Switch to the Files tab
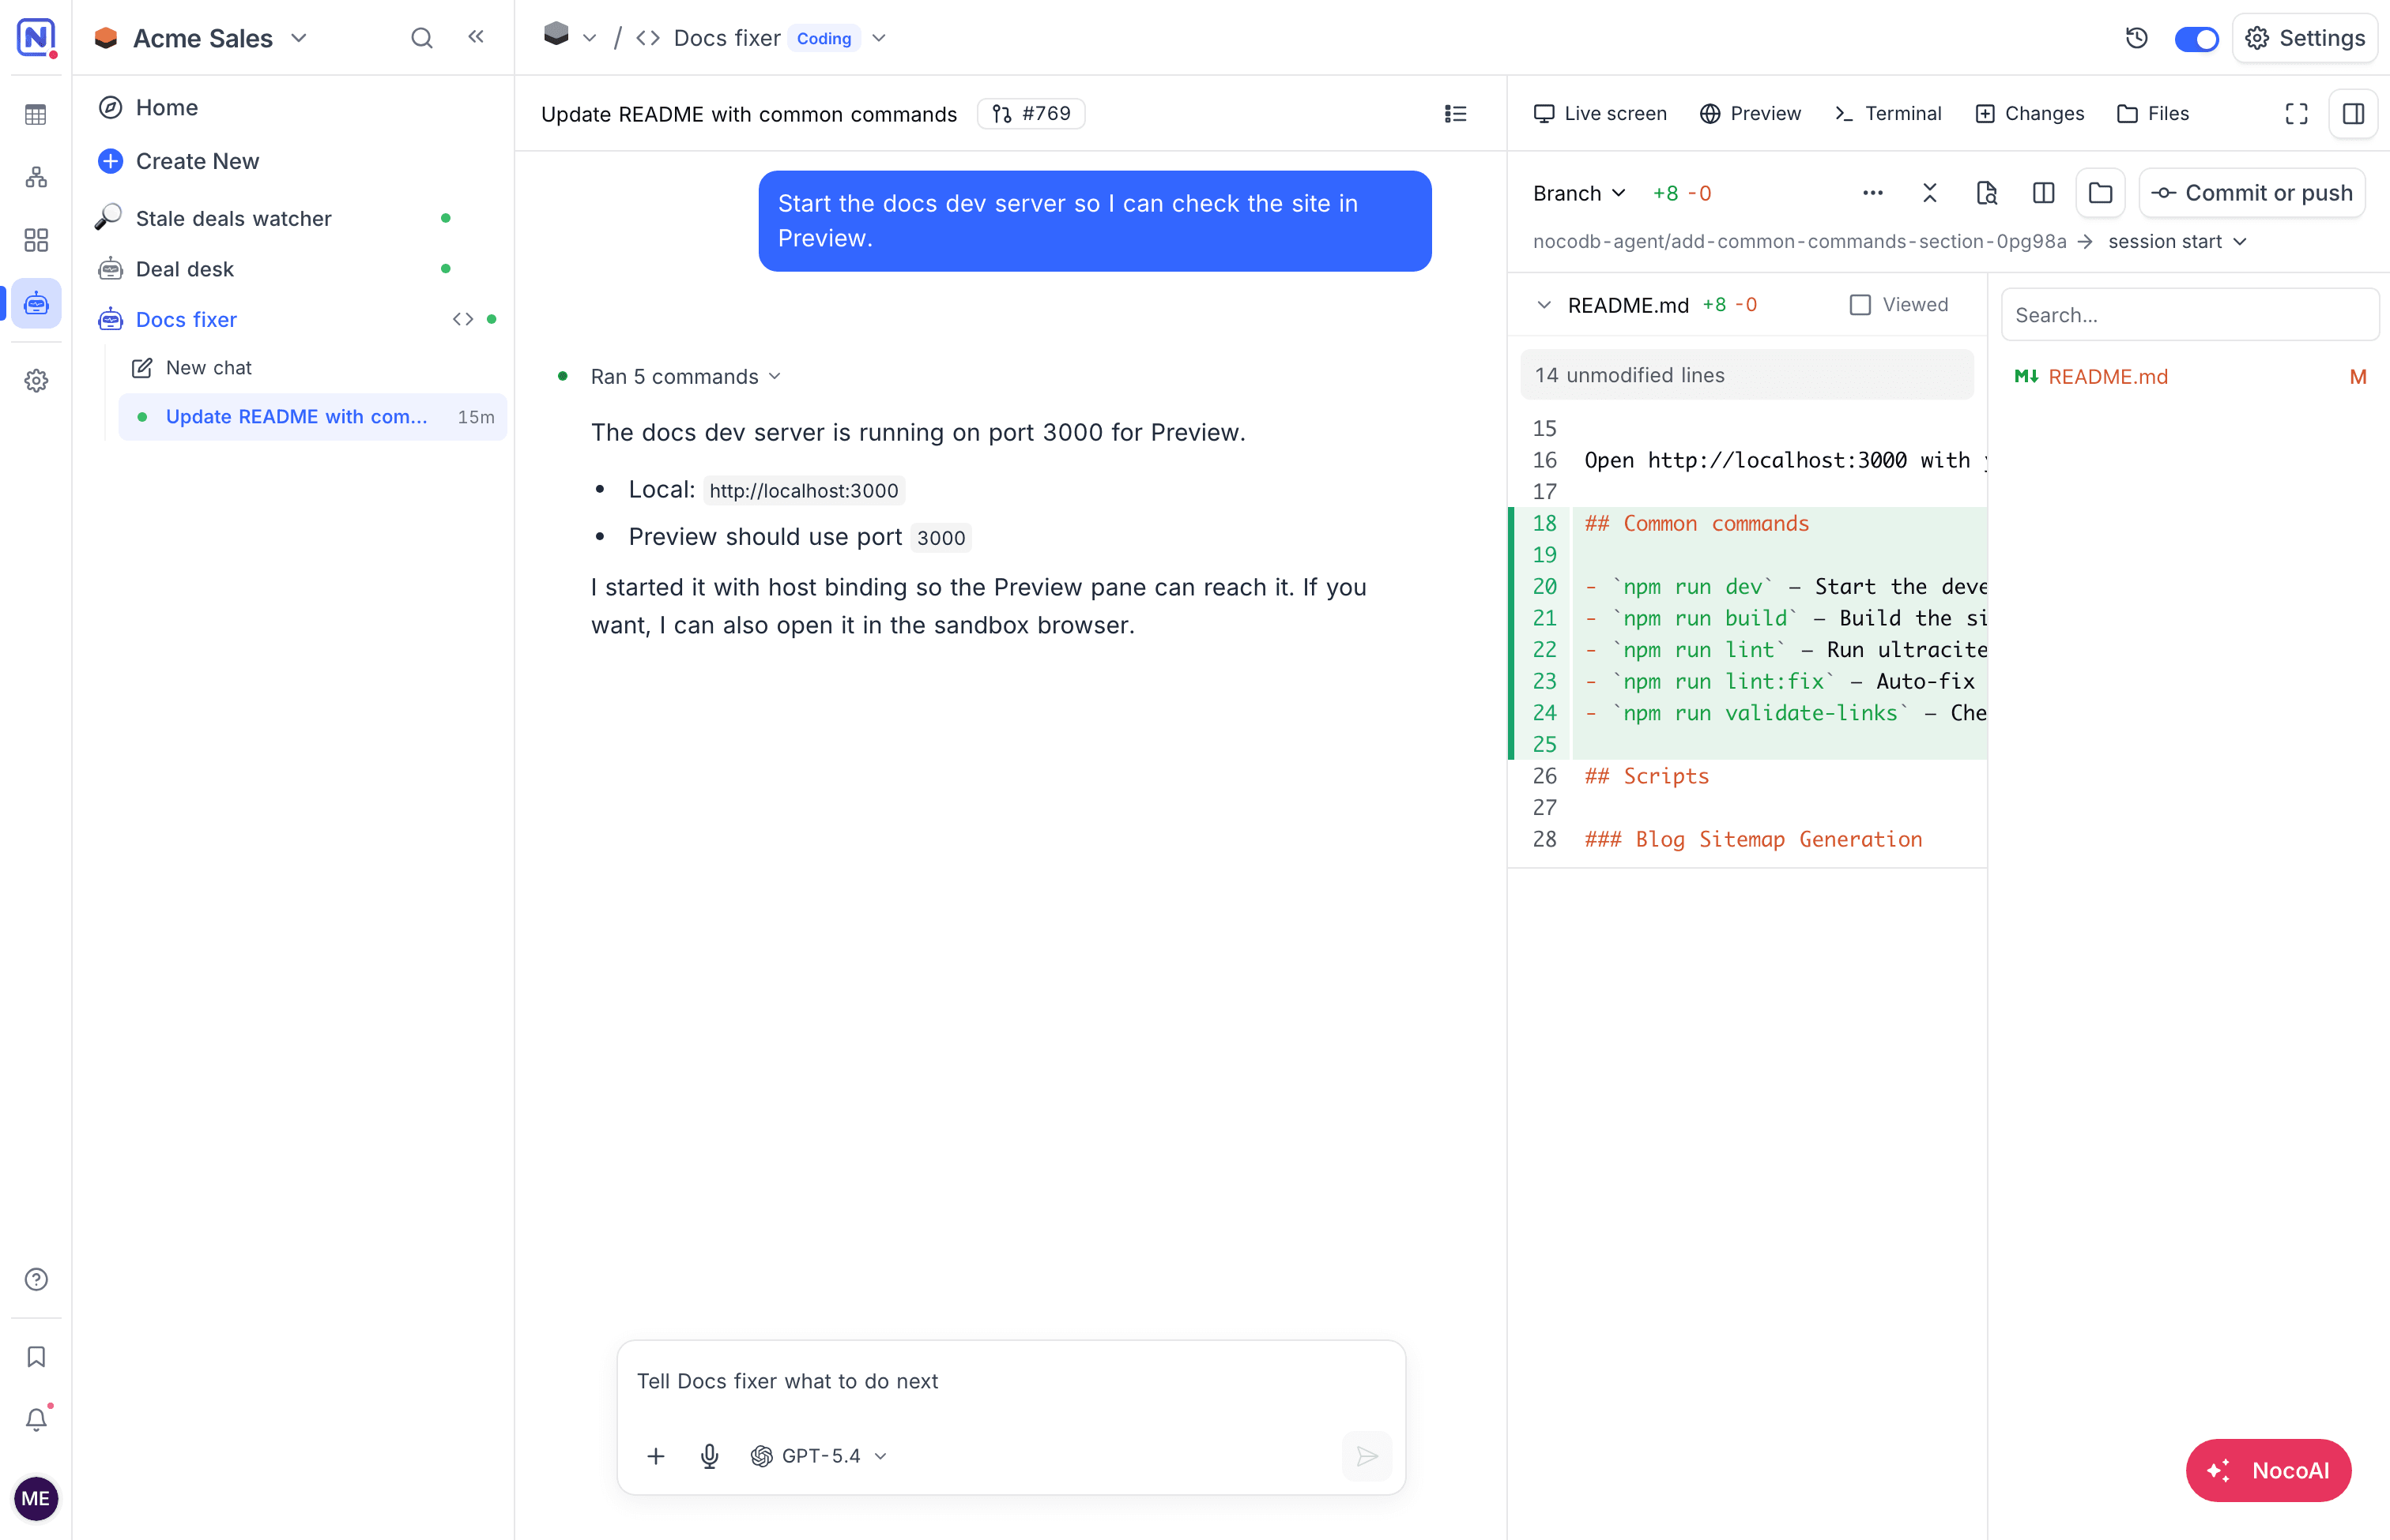Viewport: 2390px width, 1540px height. point(2153,114)
